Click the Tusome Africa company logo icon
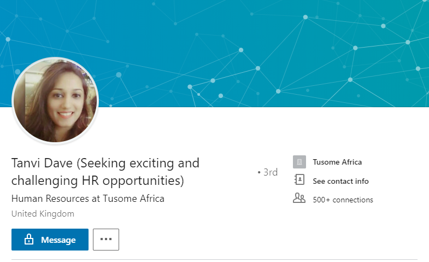Viewport: 429px width, 262px height. (x=299, y=162)
